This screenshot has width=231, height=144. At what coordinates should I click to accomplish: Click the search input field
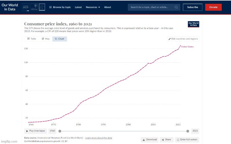(151, 7)
